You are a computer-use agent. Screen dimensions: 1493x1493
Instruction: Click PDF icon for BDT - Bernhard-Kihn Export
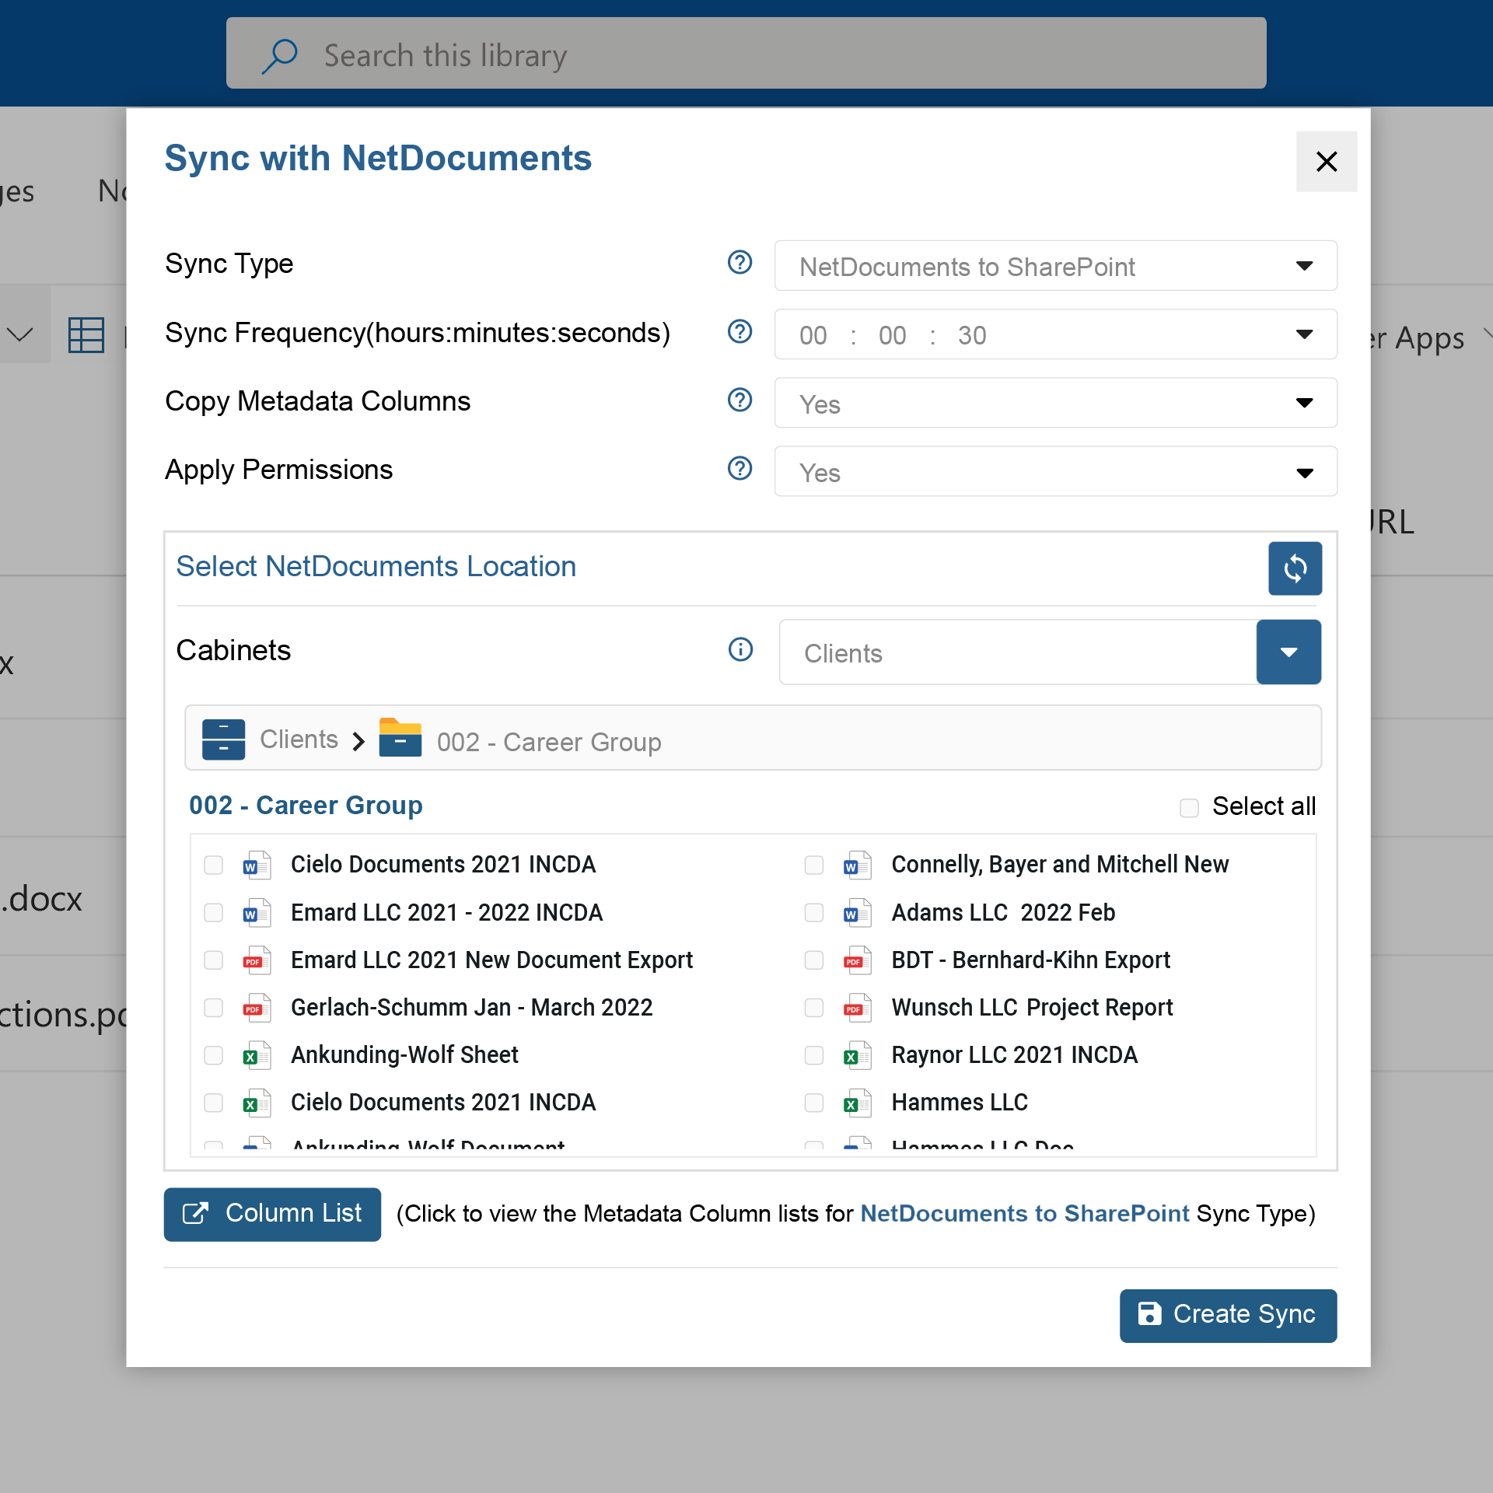[x=857, y=960]
